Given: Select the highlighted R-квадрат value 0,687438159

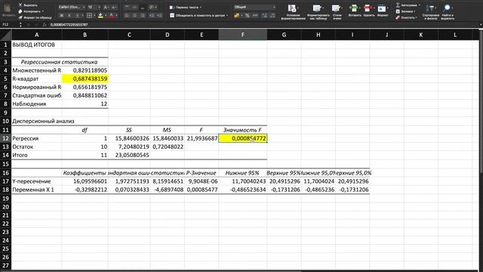Looking at the screenshot, I should coord(85,79).
